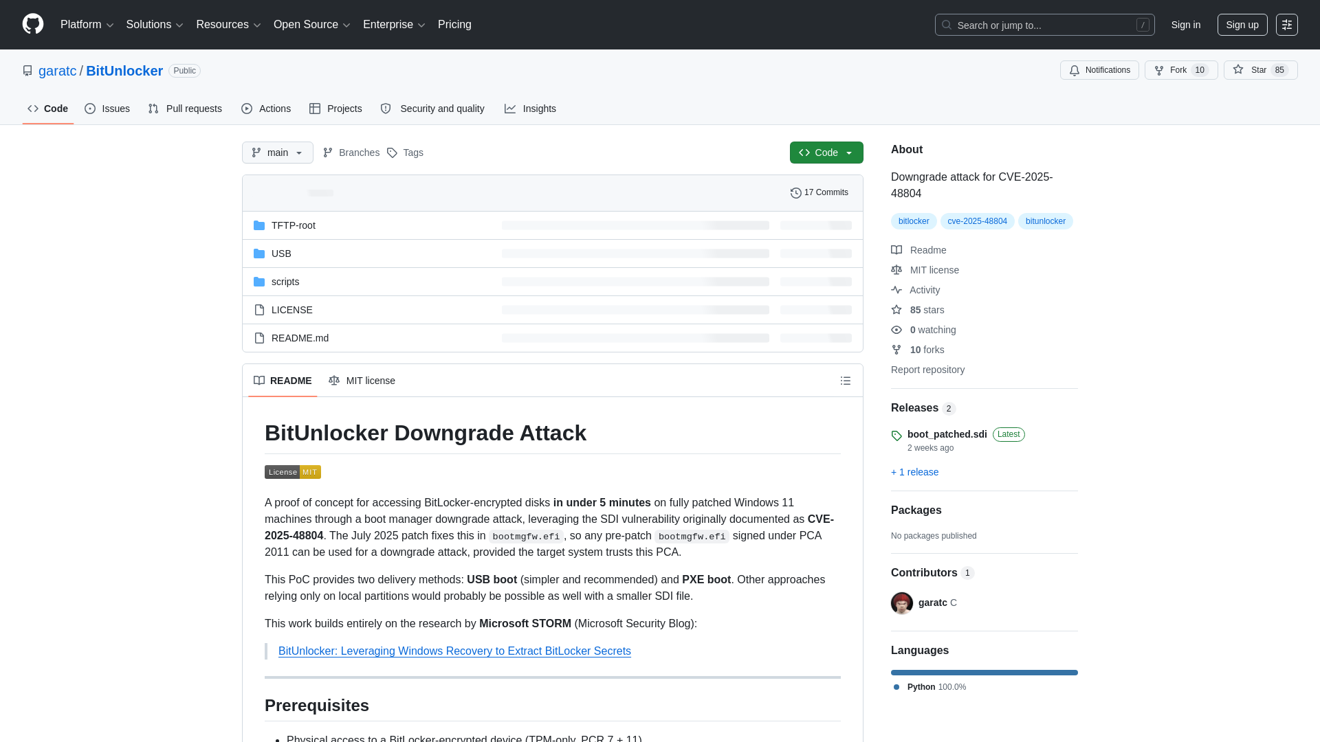Select the README tab in file viewer
Viewport: 1320px width, 742px height.
[283, 381]
